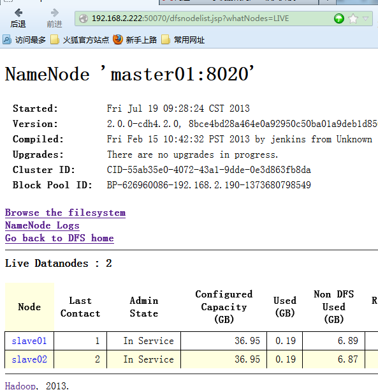Sort by the Node column header

(29, 307)
